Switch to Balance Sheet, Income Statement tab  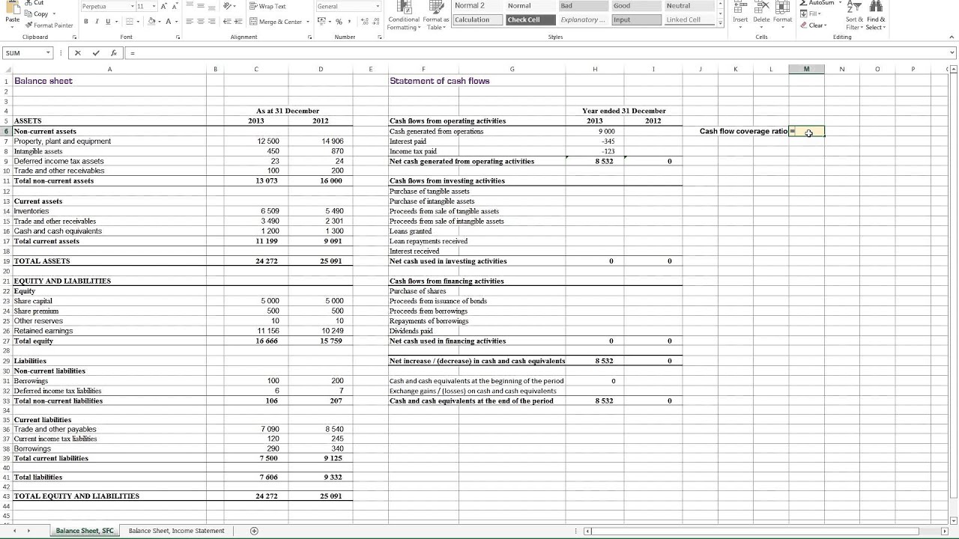[176, 531]
